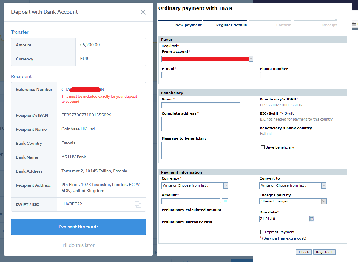Select the Confirm step

pos(284,25)
